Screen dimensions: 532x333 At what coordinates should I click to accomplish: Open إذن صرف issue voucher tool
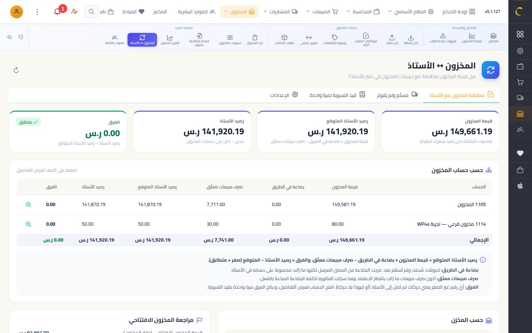pos(392,39)
